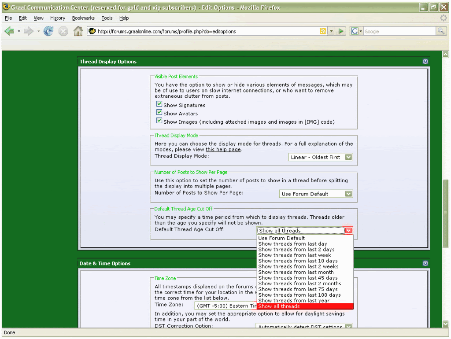This screenshot has height=339, width=451.
Task: Select 'Show threads from last 2 months'
Action: coord(305,284)
